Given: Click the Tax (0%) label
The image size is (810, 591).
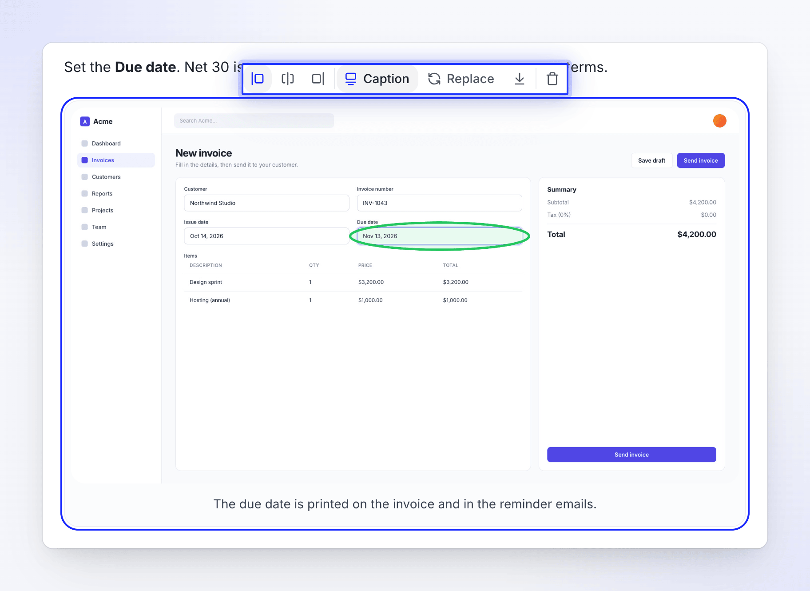Looking at the screenshot, I should 559,215.
